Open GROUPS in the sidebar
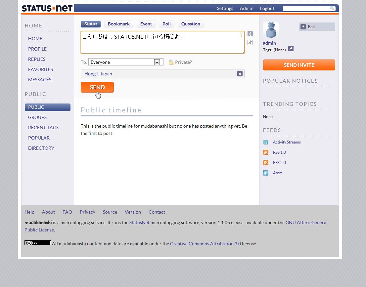The width and height of the screenshot is (366, 287). (x=37, y=117)
